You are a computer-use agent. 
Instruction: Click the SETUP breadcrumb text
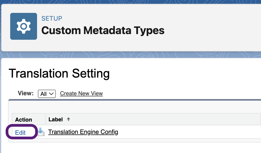(x=52, y=19)
